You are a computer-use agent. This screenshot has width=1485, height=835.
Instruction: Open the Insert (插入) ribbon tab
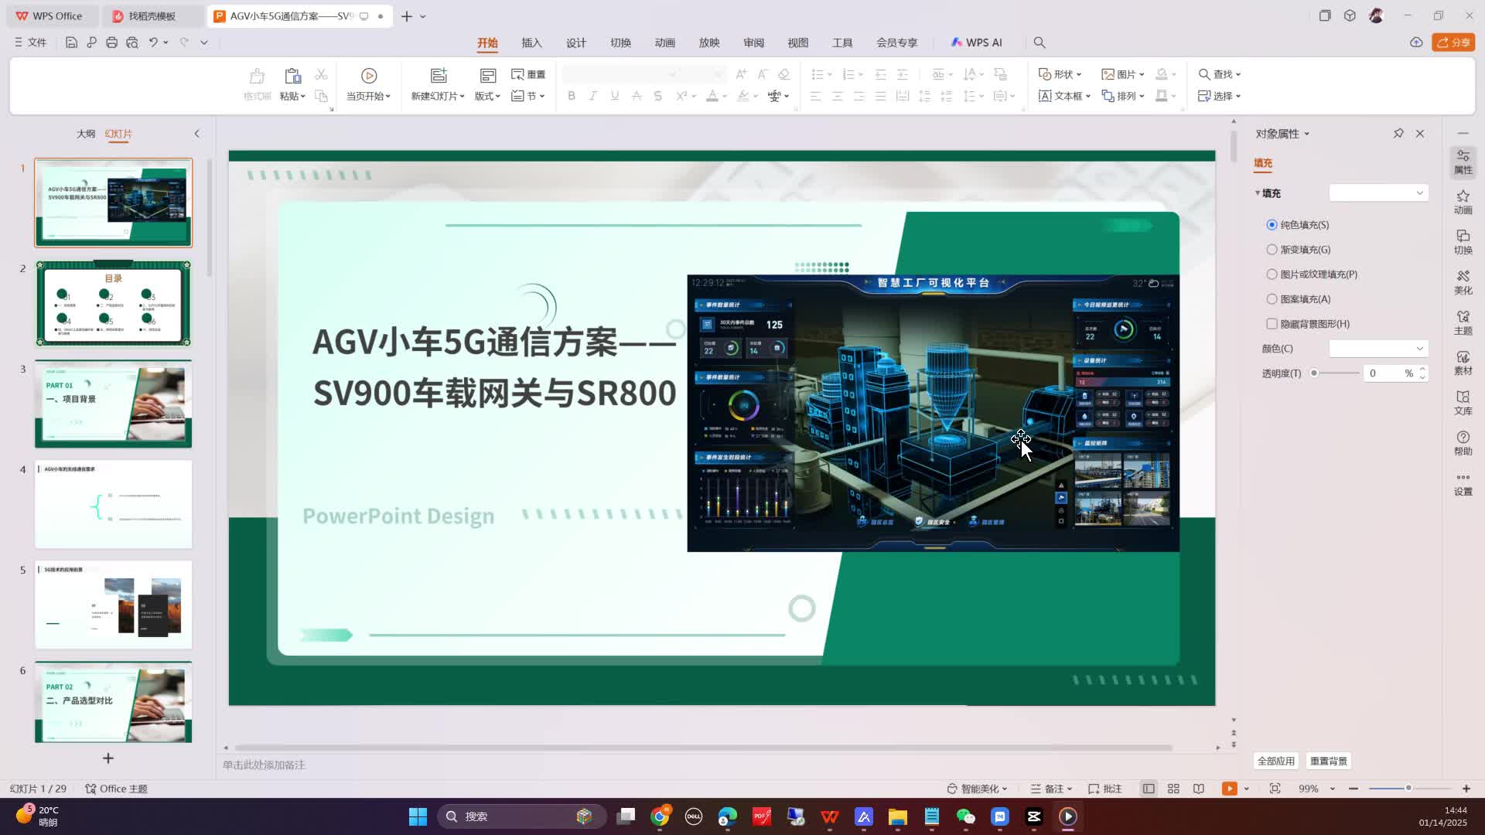point(531,43)
